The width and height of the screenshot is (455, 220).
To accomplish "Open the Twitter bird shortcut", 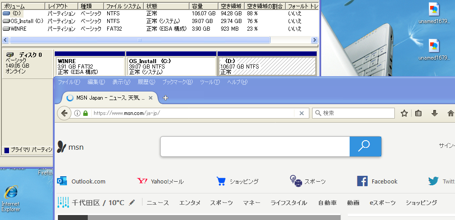I will (x=441, y=181).
